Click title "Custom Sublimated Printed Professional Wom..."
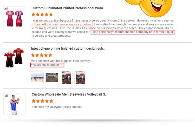Viewport: 195px width, 127px height. pos(68,8)
